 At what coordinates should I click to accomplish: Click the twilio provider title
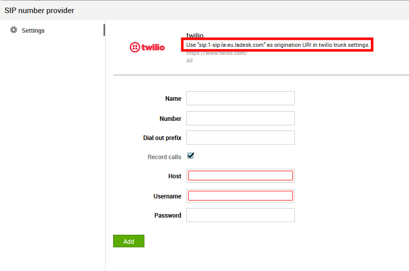click(x=195, y=36)
